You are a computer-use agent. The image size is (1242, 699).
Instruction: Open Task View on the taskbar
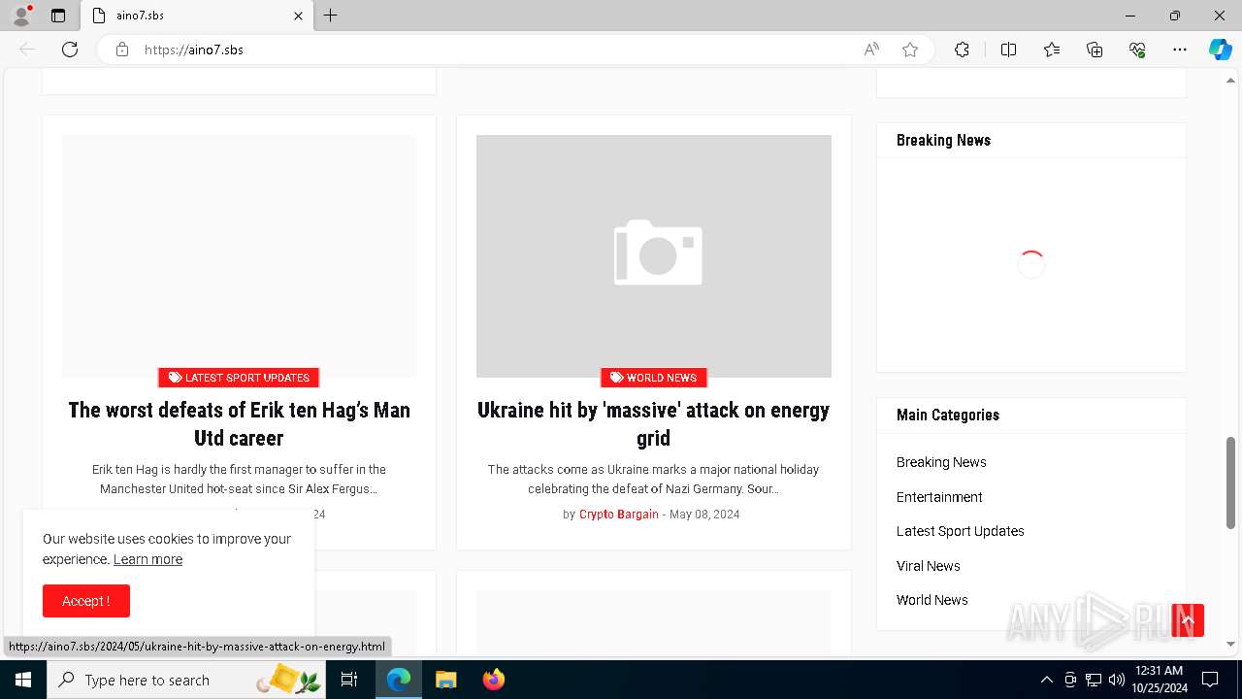pyautogui.click(x=349, y=680)
